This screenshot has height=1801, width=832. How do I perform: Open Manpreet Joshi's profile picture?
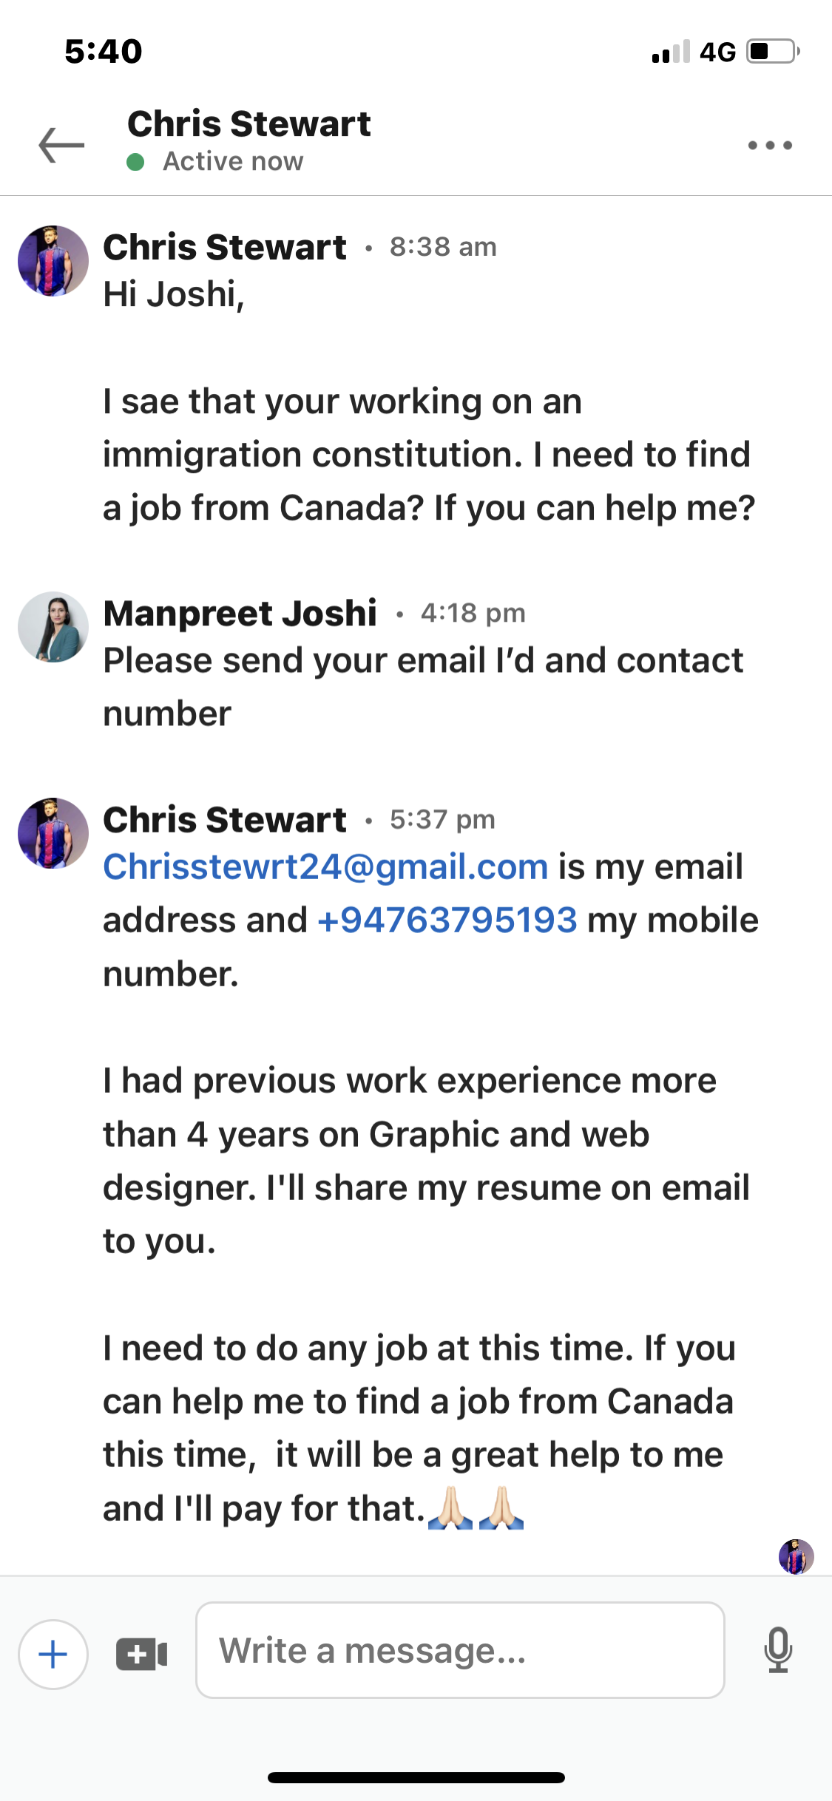click(x=53, y=627)
